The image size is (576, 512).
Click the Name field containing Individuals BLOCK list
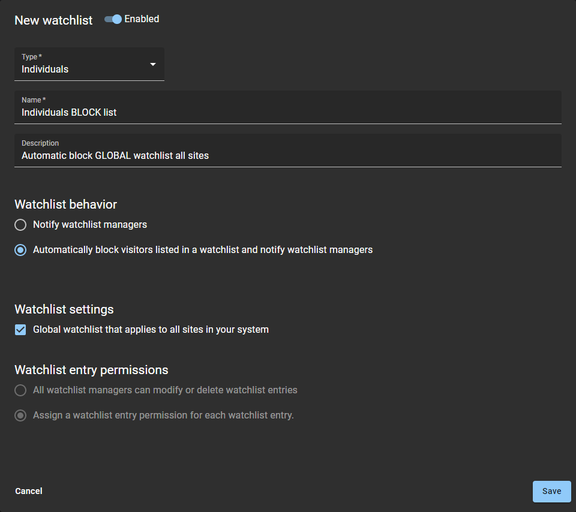tap(287, 112)
